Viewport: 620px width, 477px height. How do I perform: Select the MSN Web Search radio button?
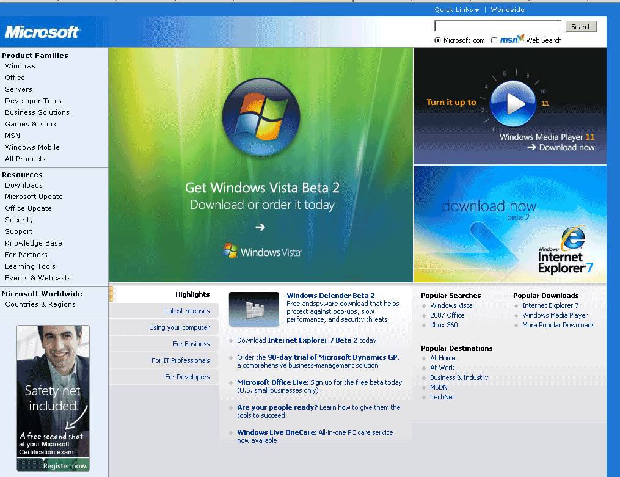point(494,40)
